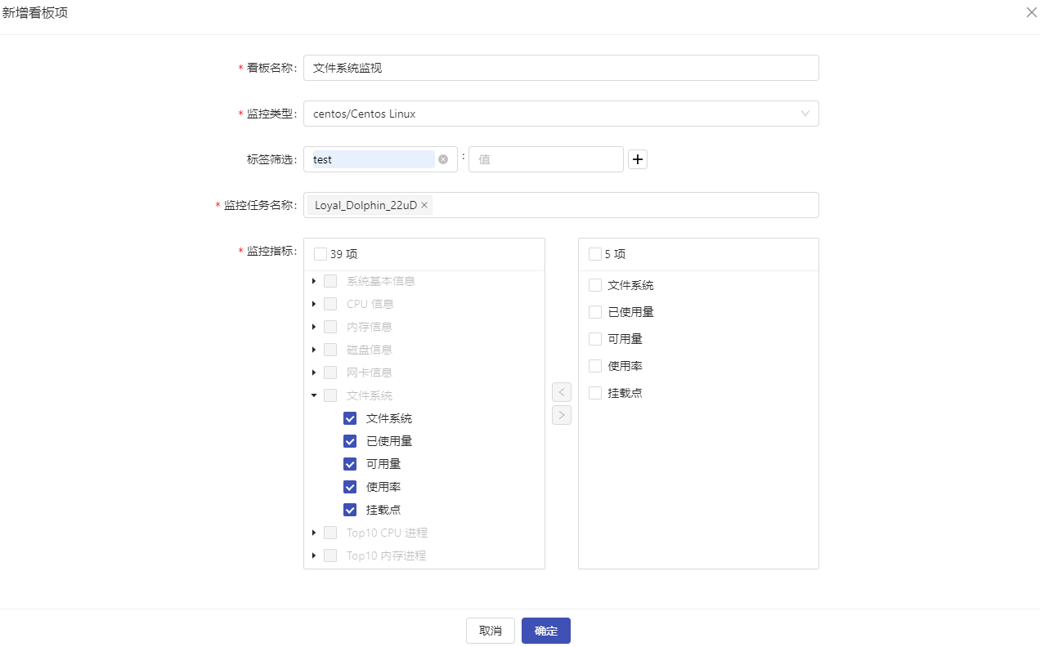This screenshot has height=647, width=1040.
Task: Click the 看板名称 input field
Action: [560, 68]
